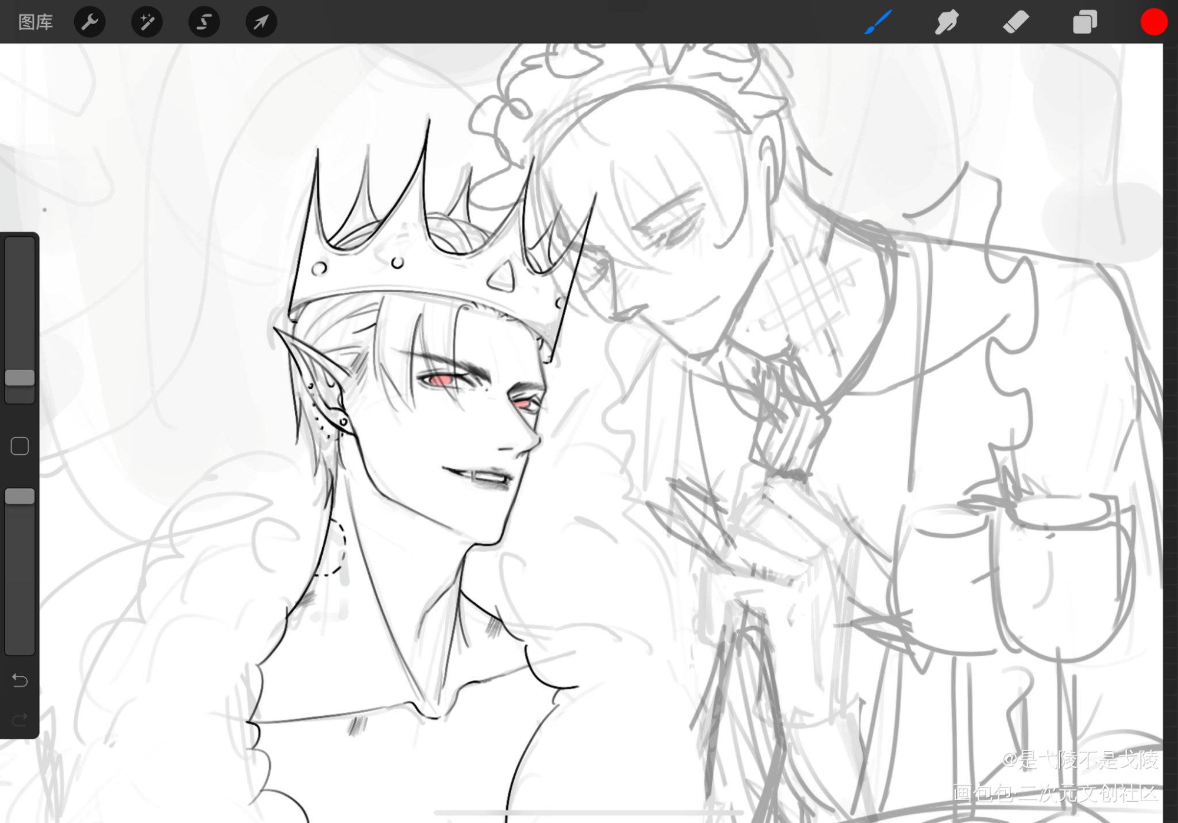1178x823 pixels.
Task: Open the Adjustments magic wand menu
Action: coord(147,22)
